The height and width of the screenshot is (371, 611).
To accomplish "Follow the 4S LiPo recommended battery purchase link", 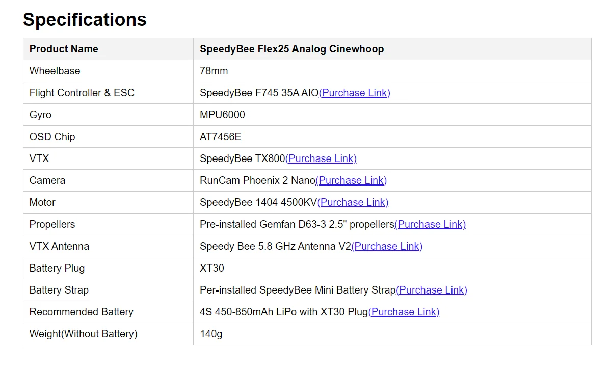I will coord(403,312).
